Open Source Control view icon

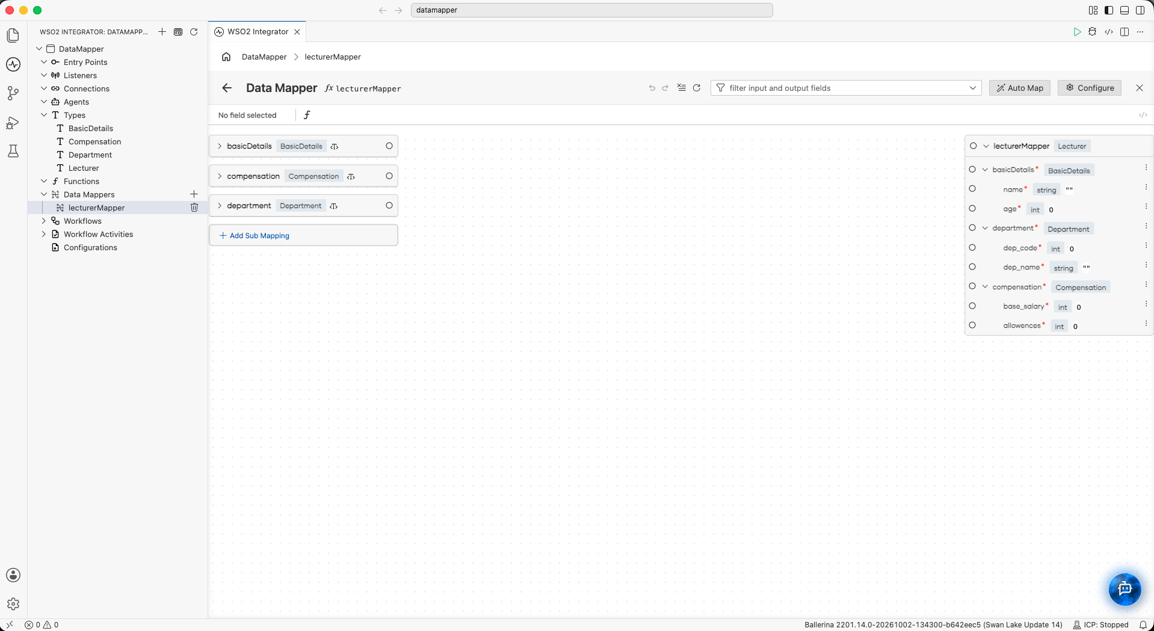(13, 93)
